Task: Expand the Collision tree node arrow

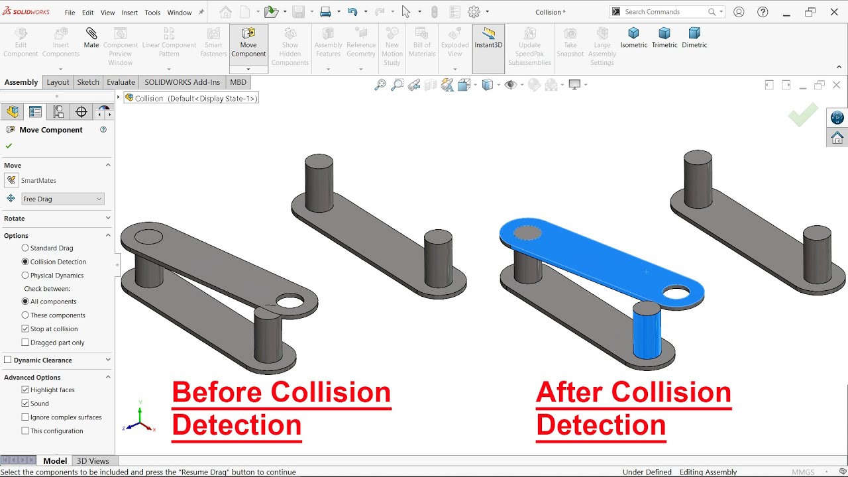Action: coord(119,97)
